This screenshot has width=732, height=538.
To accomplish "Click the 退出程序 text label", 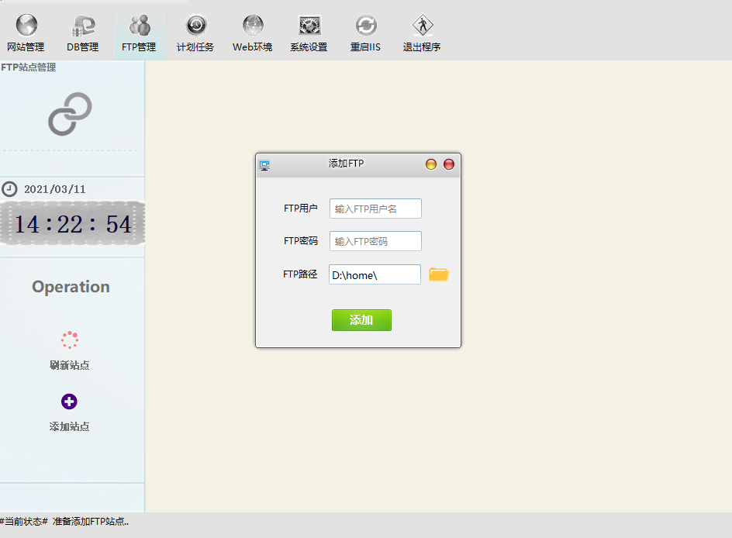I will pyautogui.click(x=422, y=47).
